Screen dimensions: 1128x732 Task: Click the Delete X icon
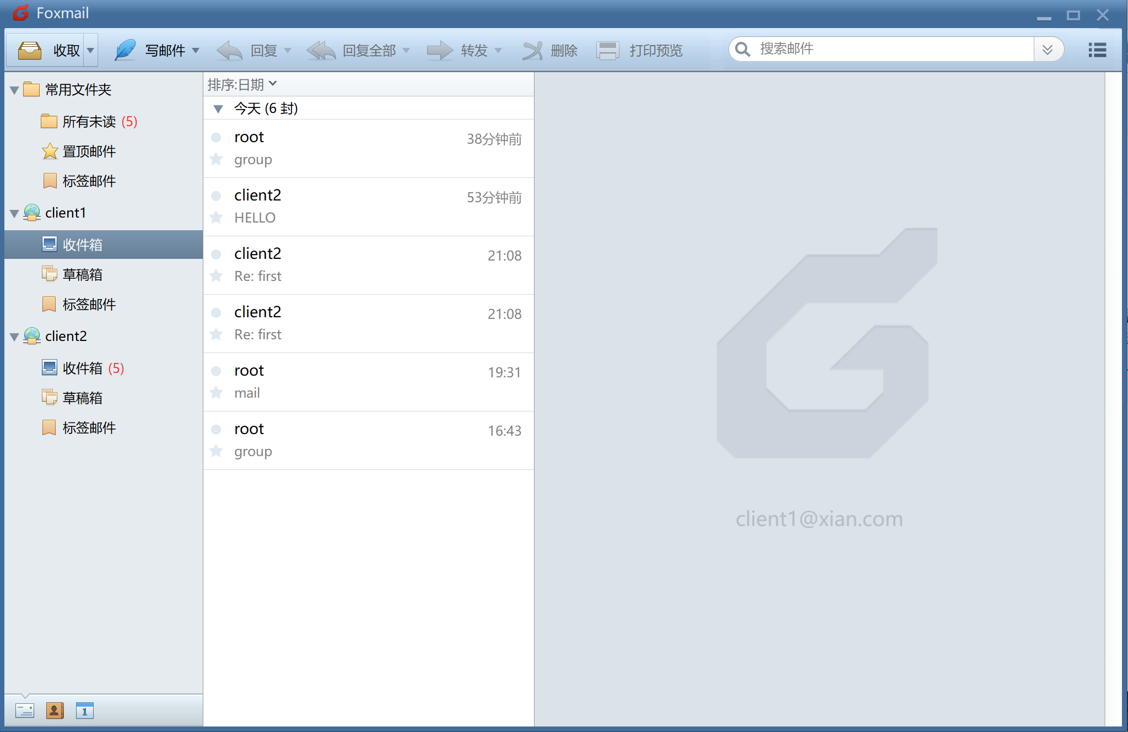coord(532,50)
